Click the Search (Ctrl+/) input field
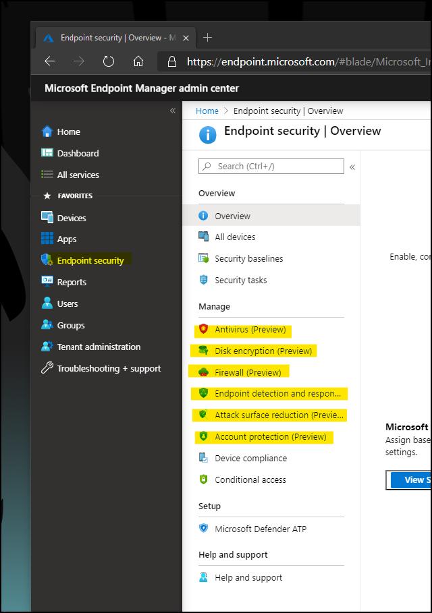Viewport: 432px width, 613px height. (x=271, y=166)
